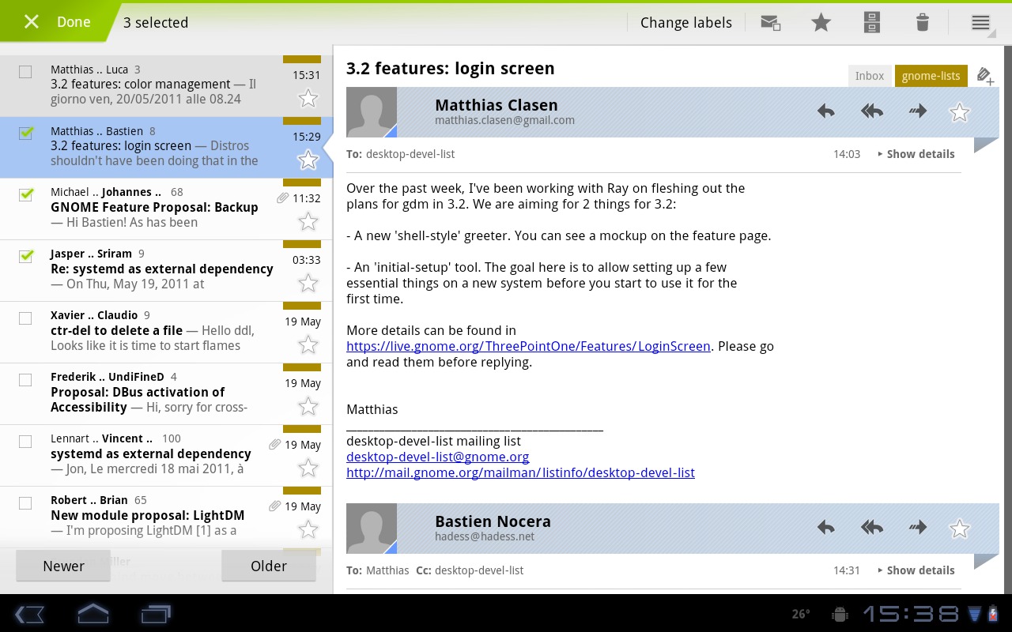Mark selected conversations as unread
The height and width of the screenshot is (632, 1012).
[x=770, y=23]
